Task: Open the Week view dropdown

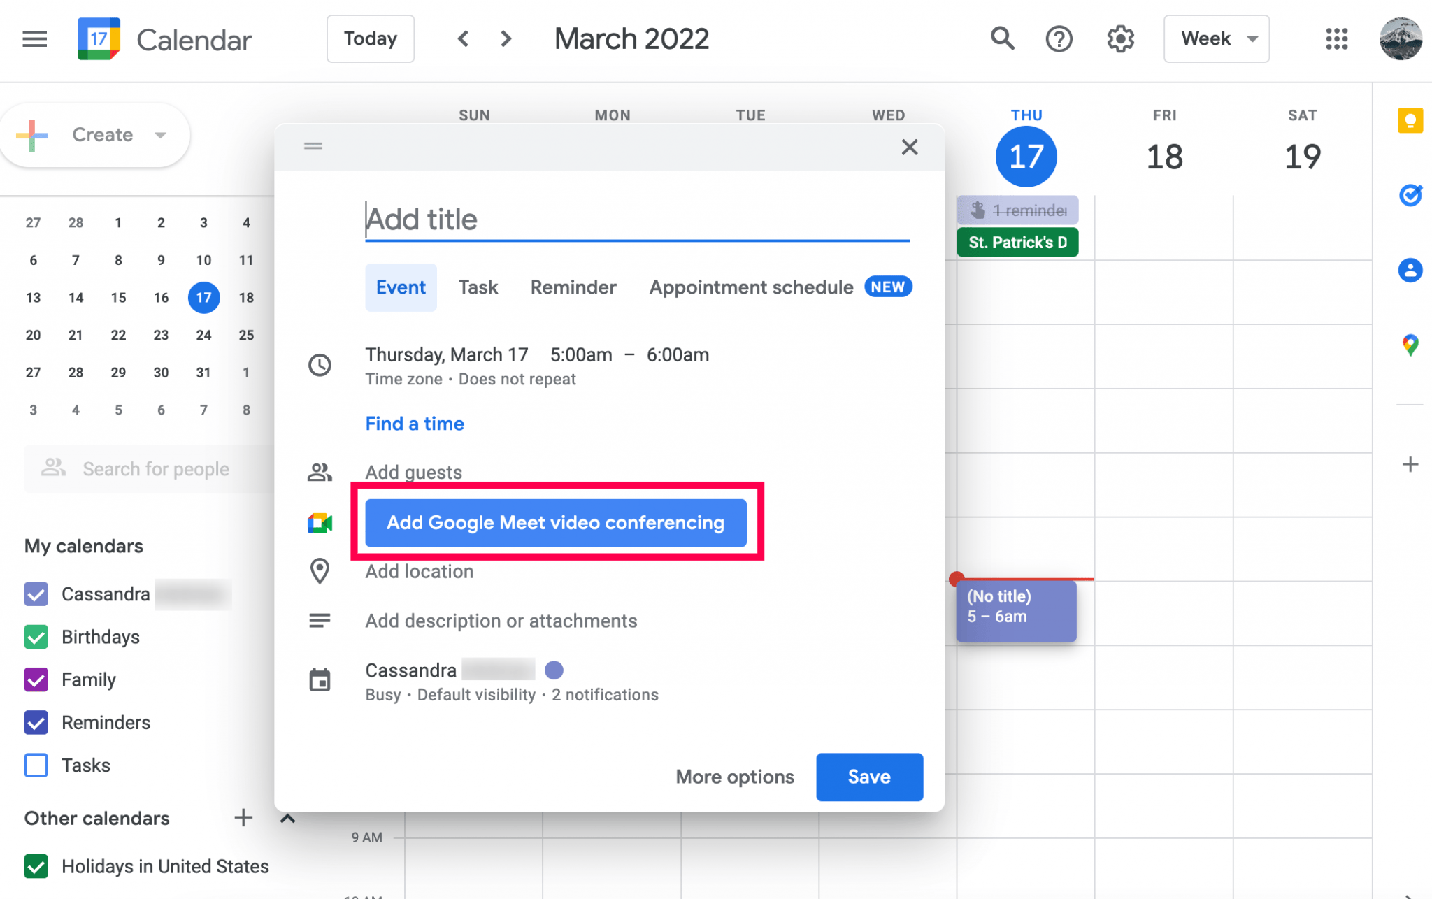Action: coord(1217,39)
